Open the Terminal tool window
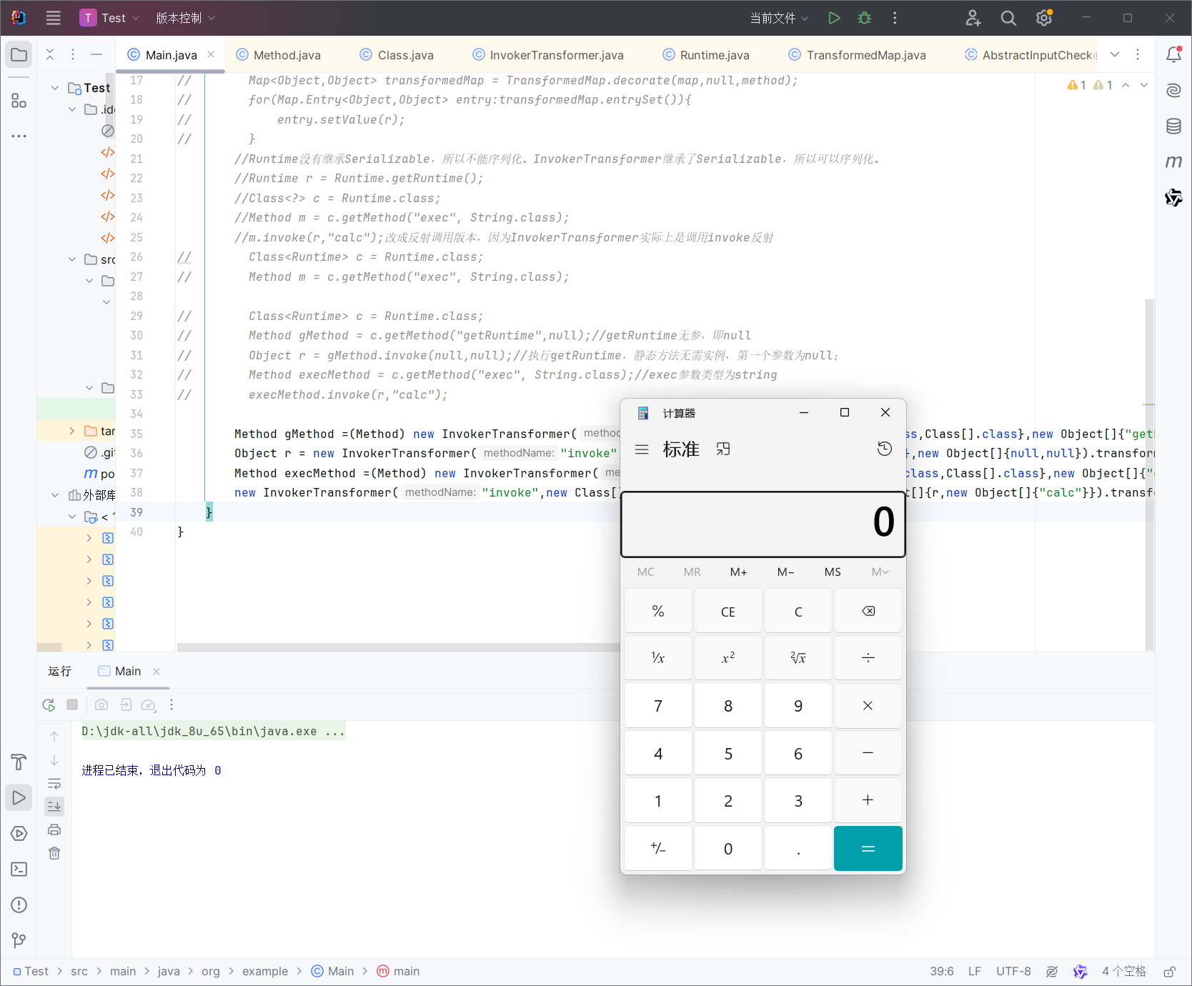 [19, 869]
